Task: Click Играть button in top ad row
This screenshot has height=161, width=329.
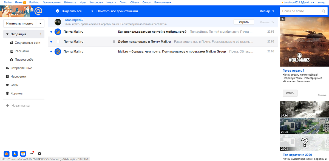Action: click(x=244, y=22)
